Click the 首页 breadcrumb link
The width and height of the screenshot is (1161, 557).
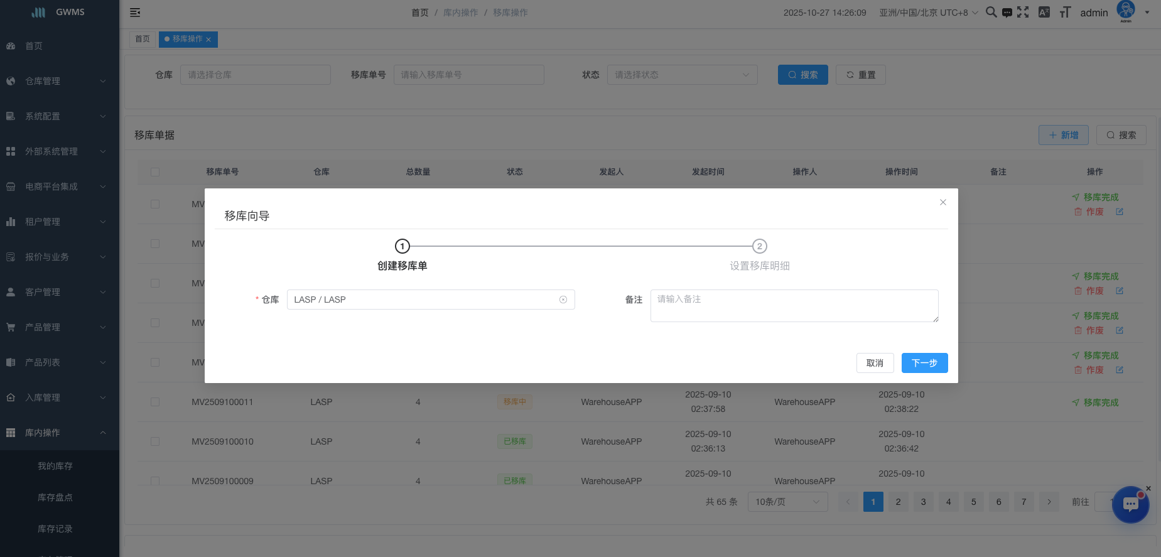[419, 13]
